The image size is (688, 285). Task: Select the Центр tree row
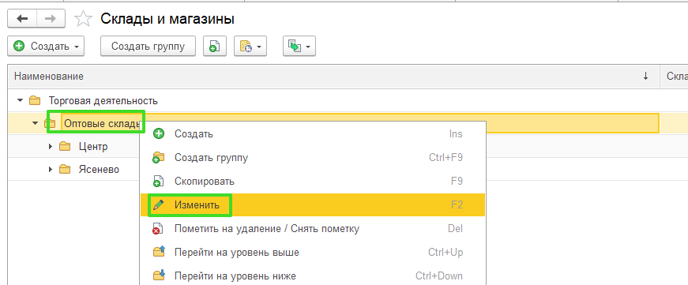[x=73, y=146]
